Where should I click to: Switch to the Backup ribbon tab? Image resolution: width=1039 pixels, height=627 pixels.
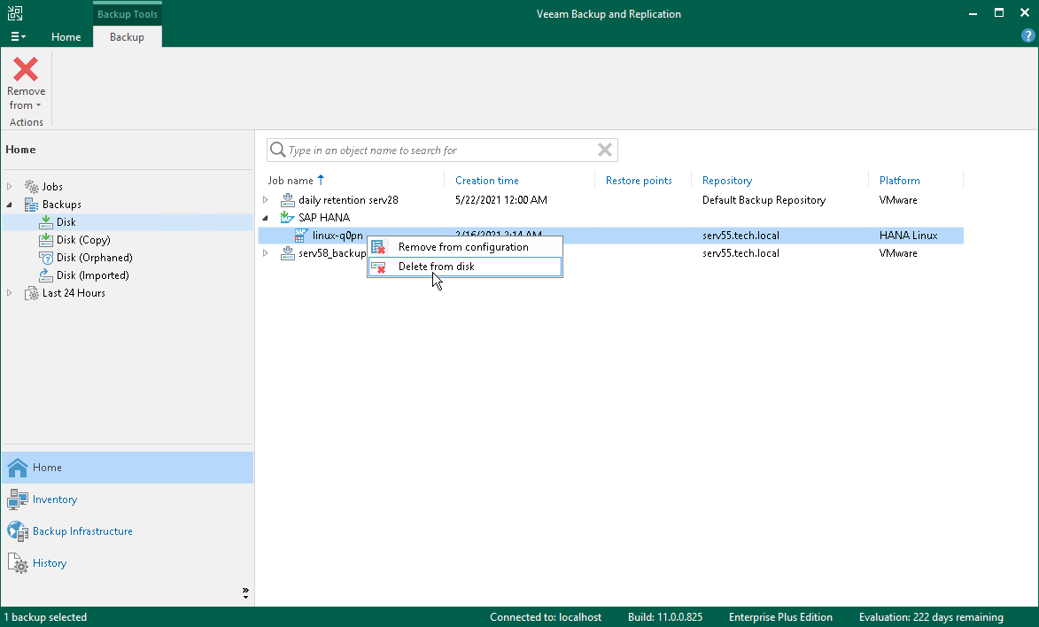[127, 37]
